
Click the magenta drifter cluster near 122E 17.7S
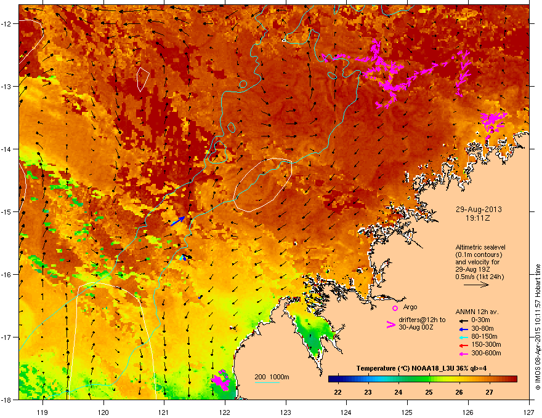pos(221,381)
